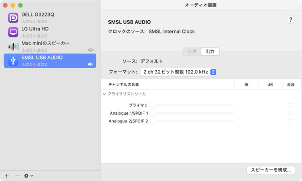
Task: Click the SMSL Internal Clock source text
Action: (x=172, y=31)
